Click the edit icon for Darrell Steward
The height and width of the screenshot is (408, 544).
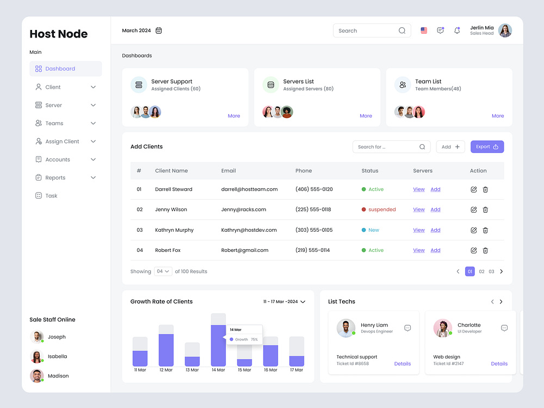[x=473, y=189]
